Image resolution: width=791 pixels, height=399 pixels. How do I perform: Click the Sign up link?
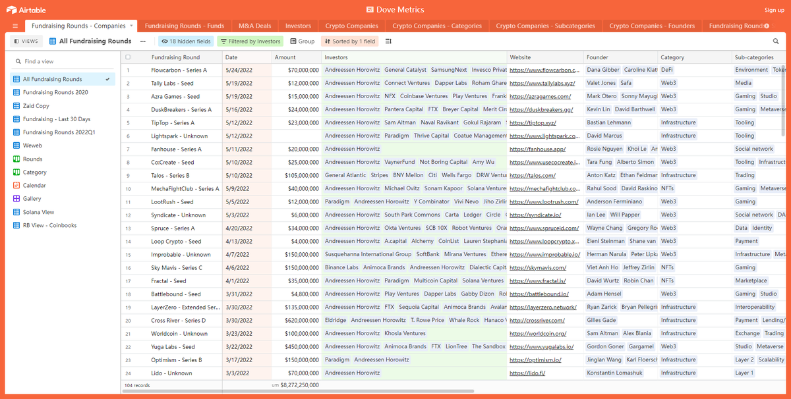point(774,10)
